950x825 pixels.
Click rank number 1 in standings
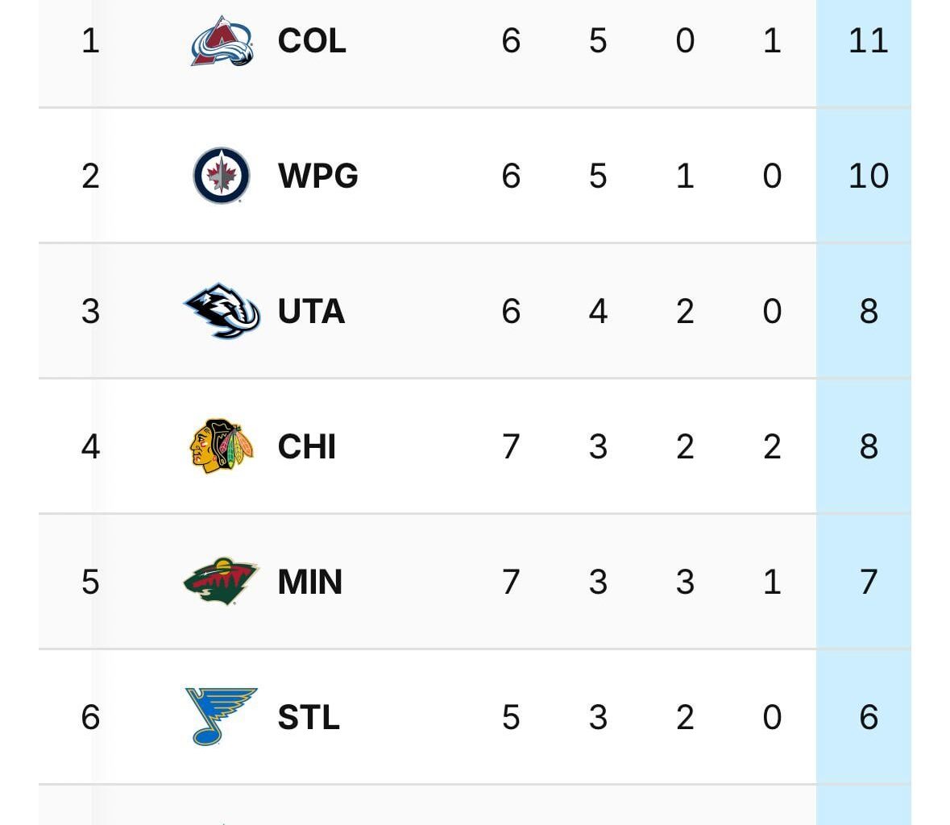[x=90, y=40]
